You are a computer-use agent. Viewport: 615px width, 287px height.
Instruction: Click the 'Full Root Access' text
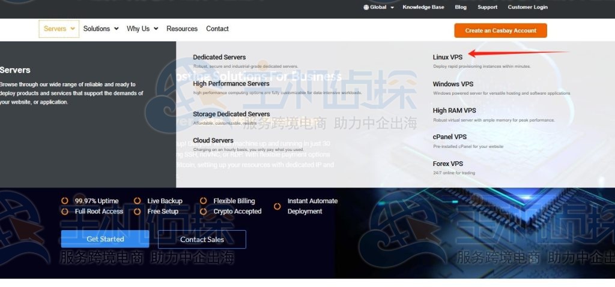(99, 212)
